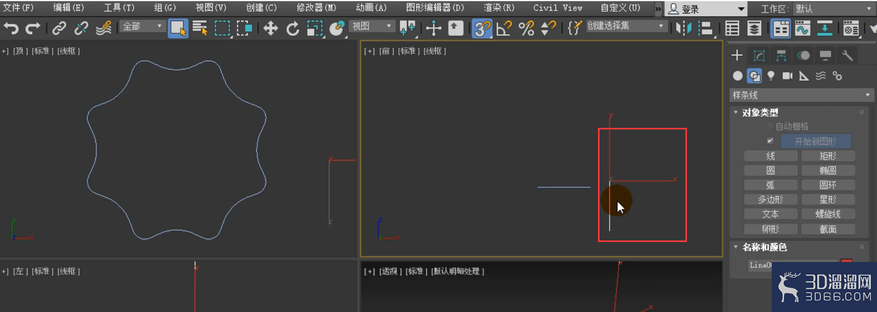The height and width of the screenshot is (312, 877).
Task: Uncheck the 开始新图形 checkbox
Action: tap(770, 141)
